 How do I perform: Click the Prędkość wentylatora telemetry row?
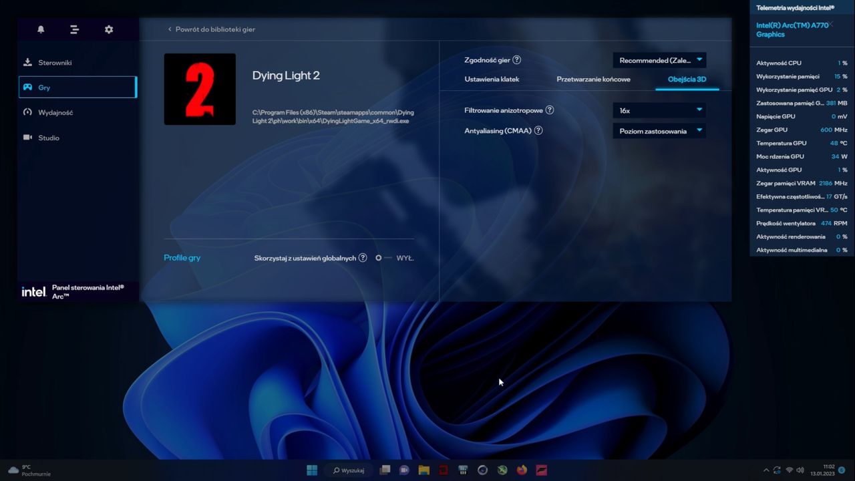(802, 223)
